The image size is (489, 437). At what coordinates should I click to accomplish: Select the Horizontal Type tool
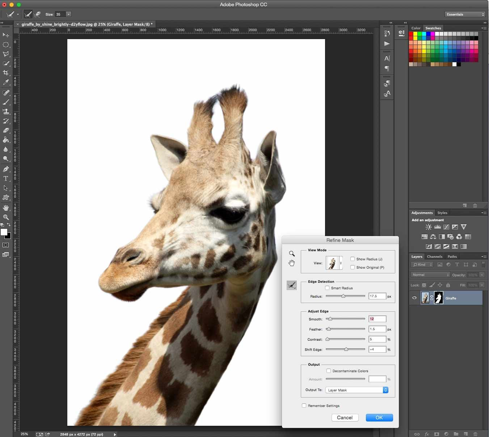coord(6,178)
